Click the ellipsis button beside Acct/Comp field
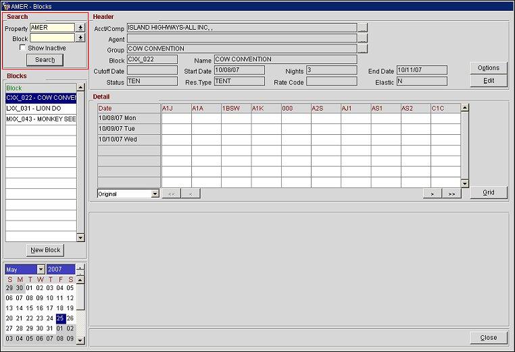 pos(363,28)
